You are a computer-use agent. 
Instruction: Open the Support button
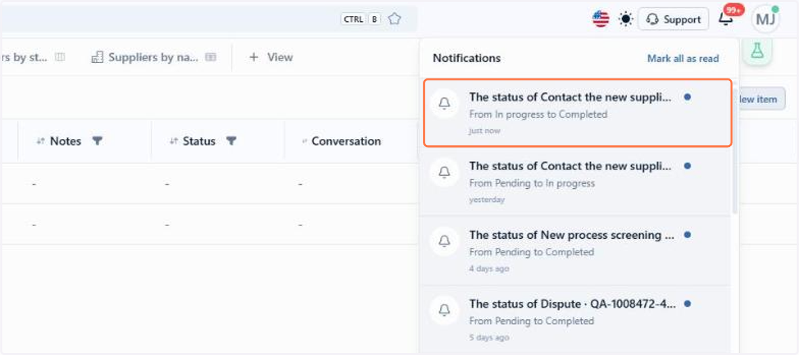click(x=674, y=19)
